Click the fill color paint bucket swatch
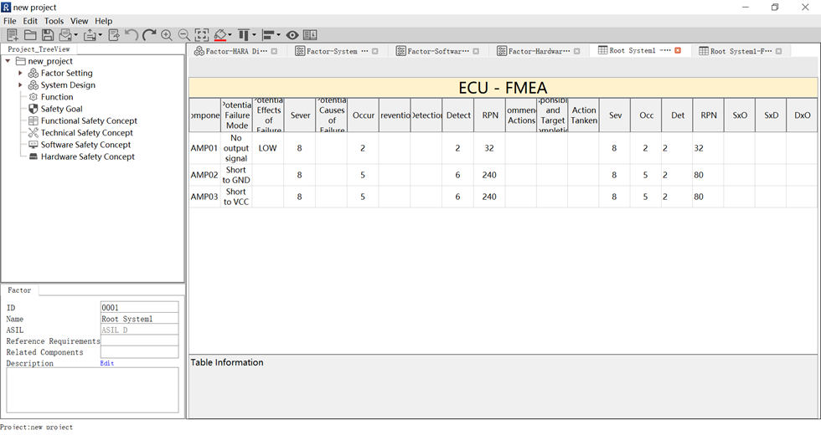The image size is (821, 435). pos(220,35)
